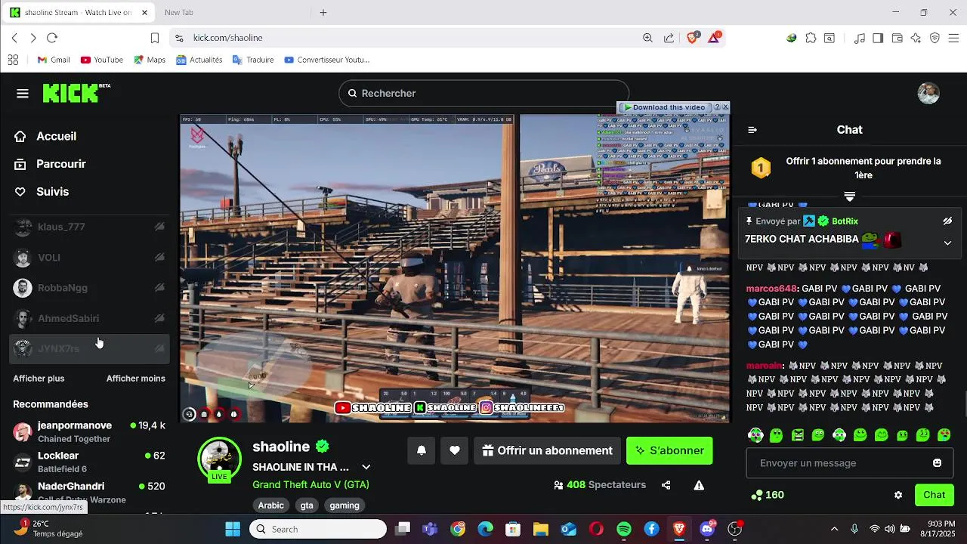Image resolution: width=967 pixels, height=544 pixels.
Task: Reload the page
Action: [x=52, y=38]
